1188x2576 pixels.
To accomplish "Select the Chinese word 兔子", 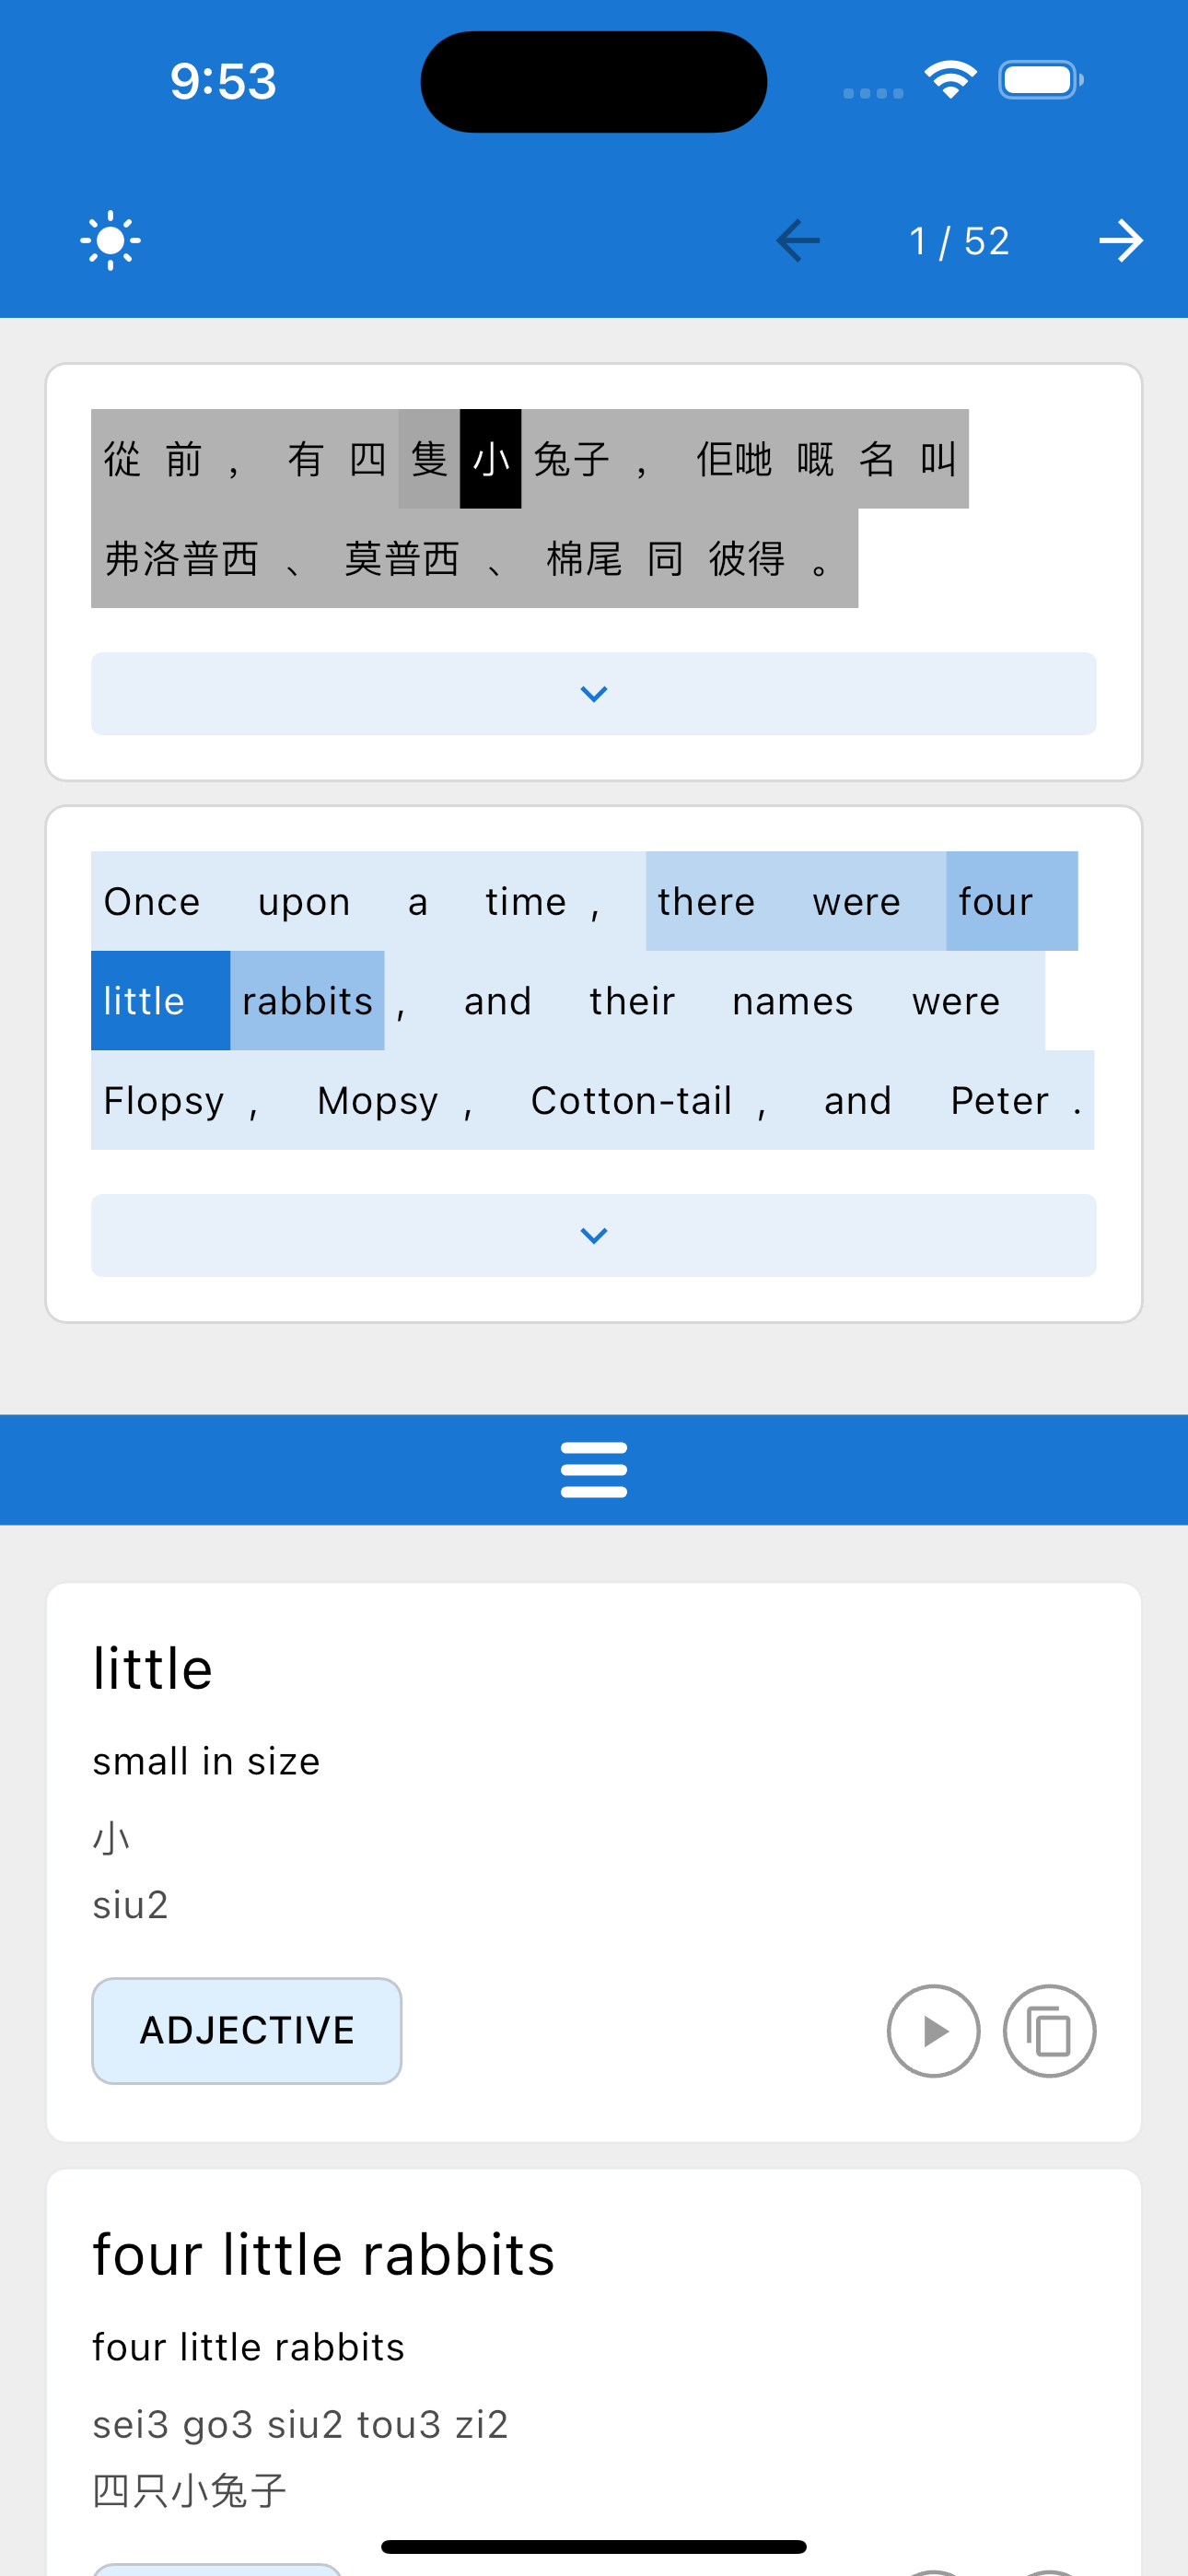I will click(571, 459).
